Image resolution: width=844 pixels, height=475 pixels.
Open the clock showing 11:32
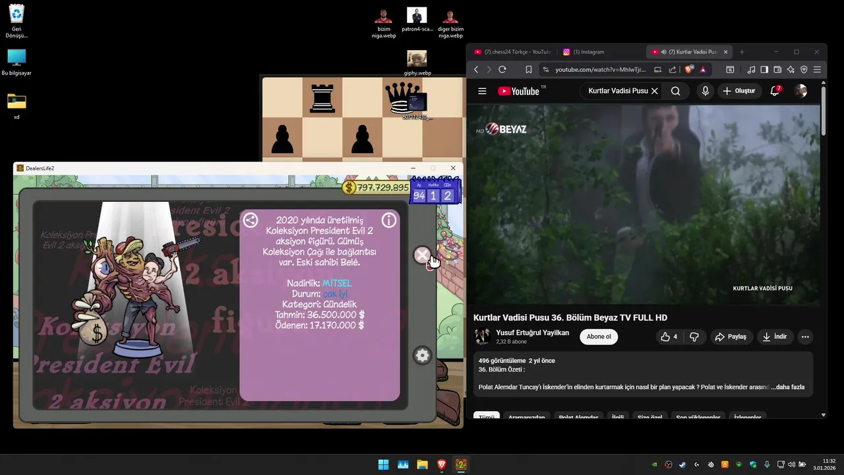click(825, 464)
